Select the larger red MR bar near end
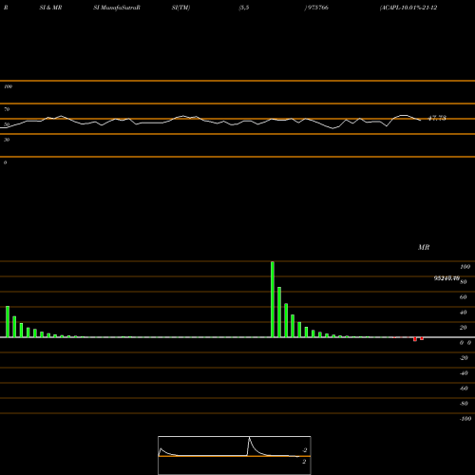The height and width of the screenshot is (475, 475). pos(415,339)
